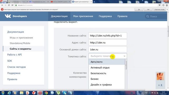
Task: Open 'Мои приложения' navigation item
Action: [x=83, y=16]
